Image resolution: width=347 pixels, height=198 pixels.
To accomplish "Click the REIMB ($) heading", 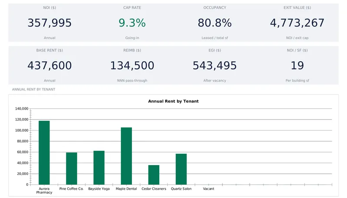I will point(132,50).
